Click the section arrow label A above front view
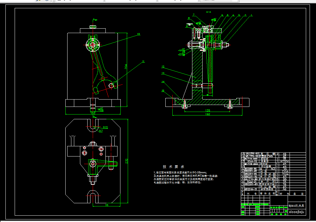Viewport: 316px width, 222px height. pos(94,19)
